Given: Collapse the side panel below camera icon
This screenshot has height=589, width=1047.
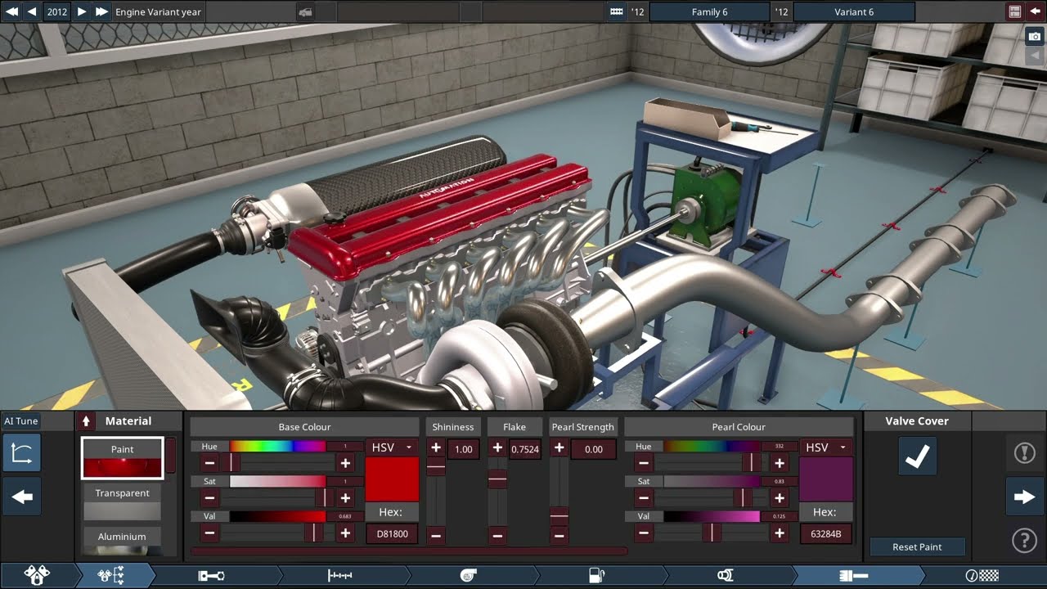Looking at the screenshot, I should 1035,56.
